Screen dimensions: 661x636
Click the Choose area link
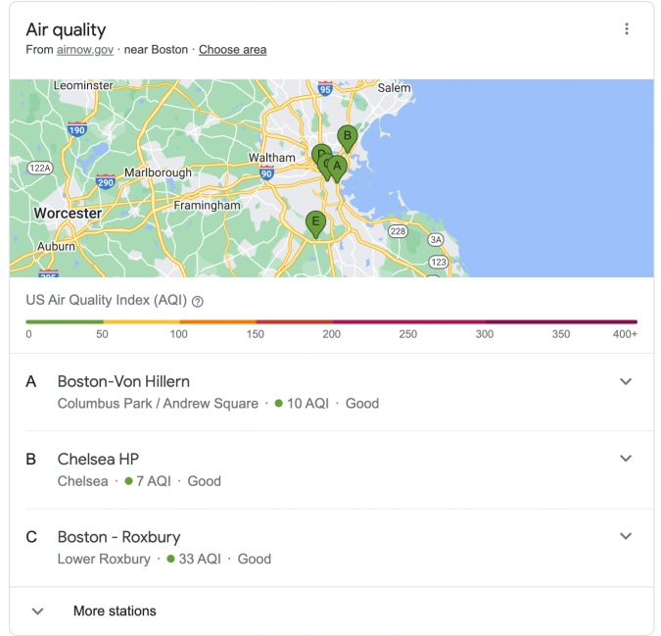pos(233,50)
